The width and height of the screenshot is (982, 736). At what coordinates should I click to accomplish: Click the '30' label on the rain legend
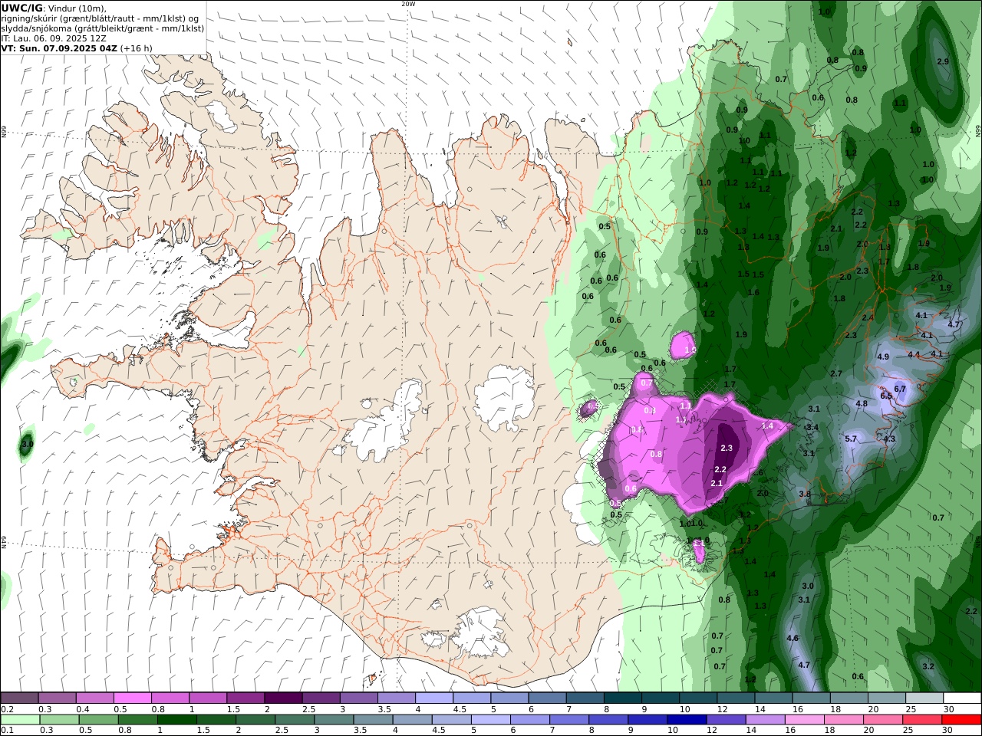947,731
